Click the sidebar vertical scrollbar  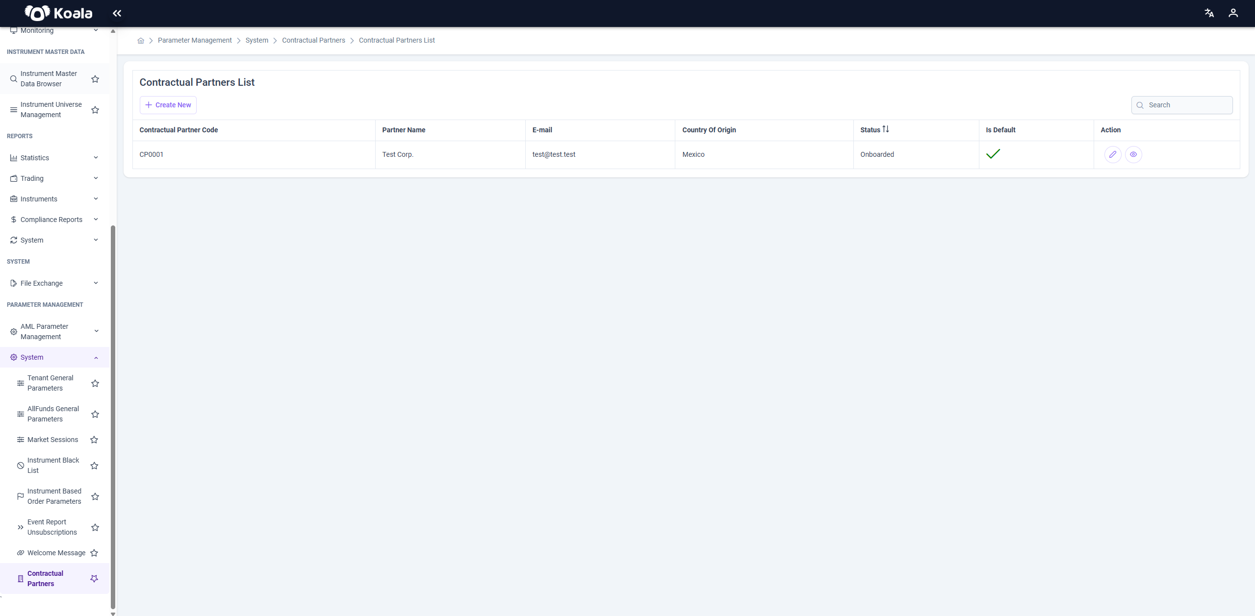[113, 417]
